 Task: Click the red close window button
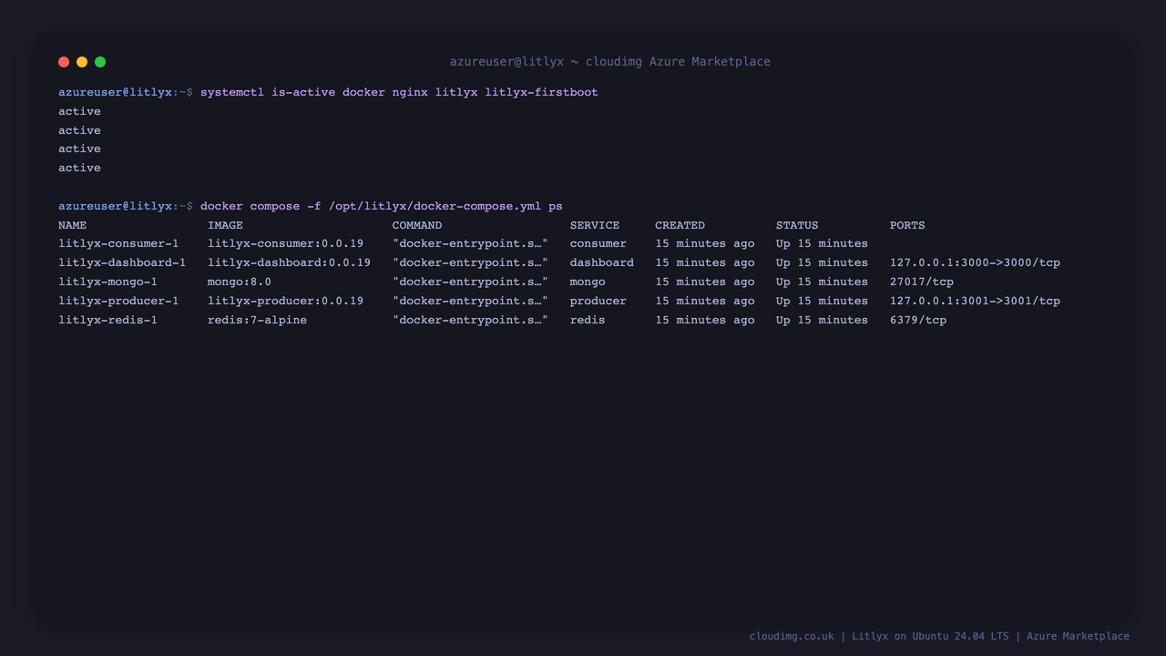64,62
